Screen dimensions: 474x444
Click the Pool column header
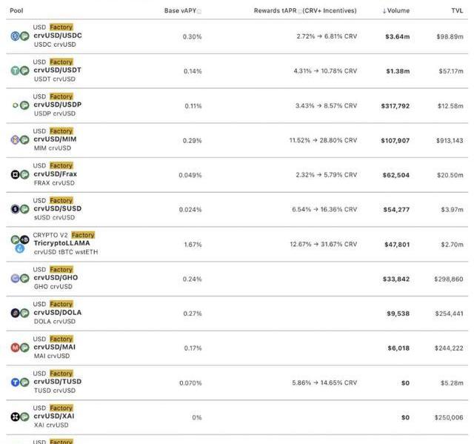tap(16, 11)
